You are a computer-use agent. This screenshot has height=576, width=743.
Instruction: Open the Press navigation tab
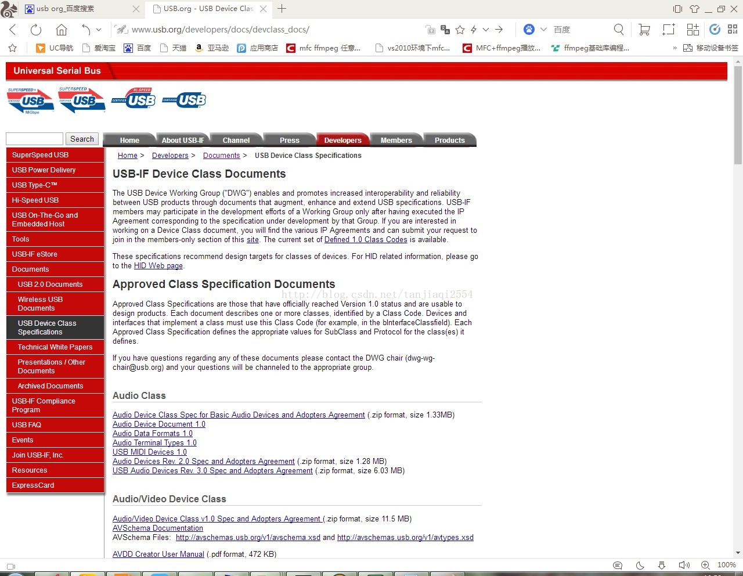tap(289, 140)
